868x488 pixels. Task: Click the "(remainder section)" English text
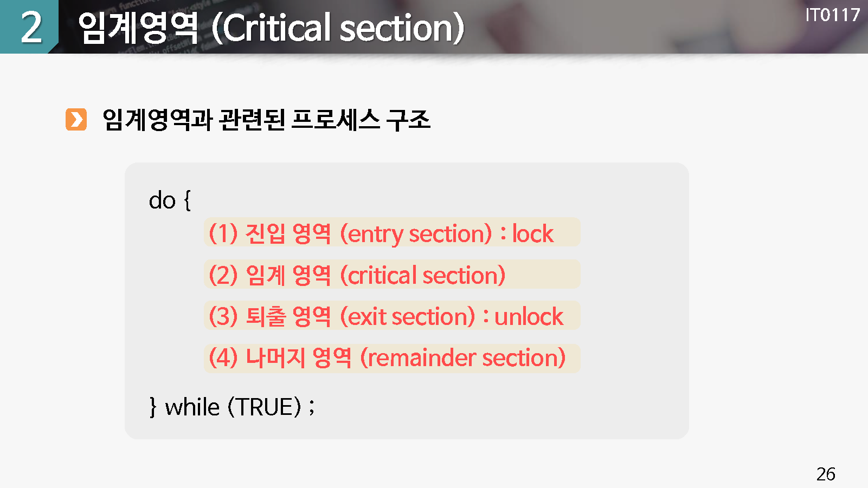point(463,358)
